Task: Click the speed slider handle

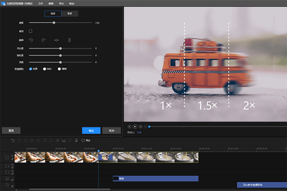Action: pos(54,22)
